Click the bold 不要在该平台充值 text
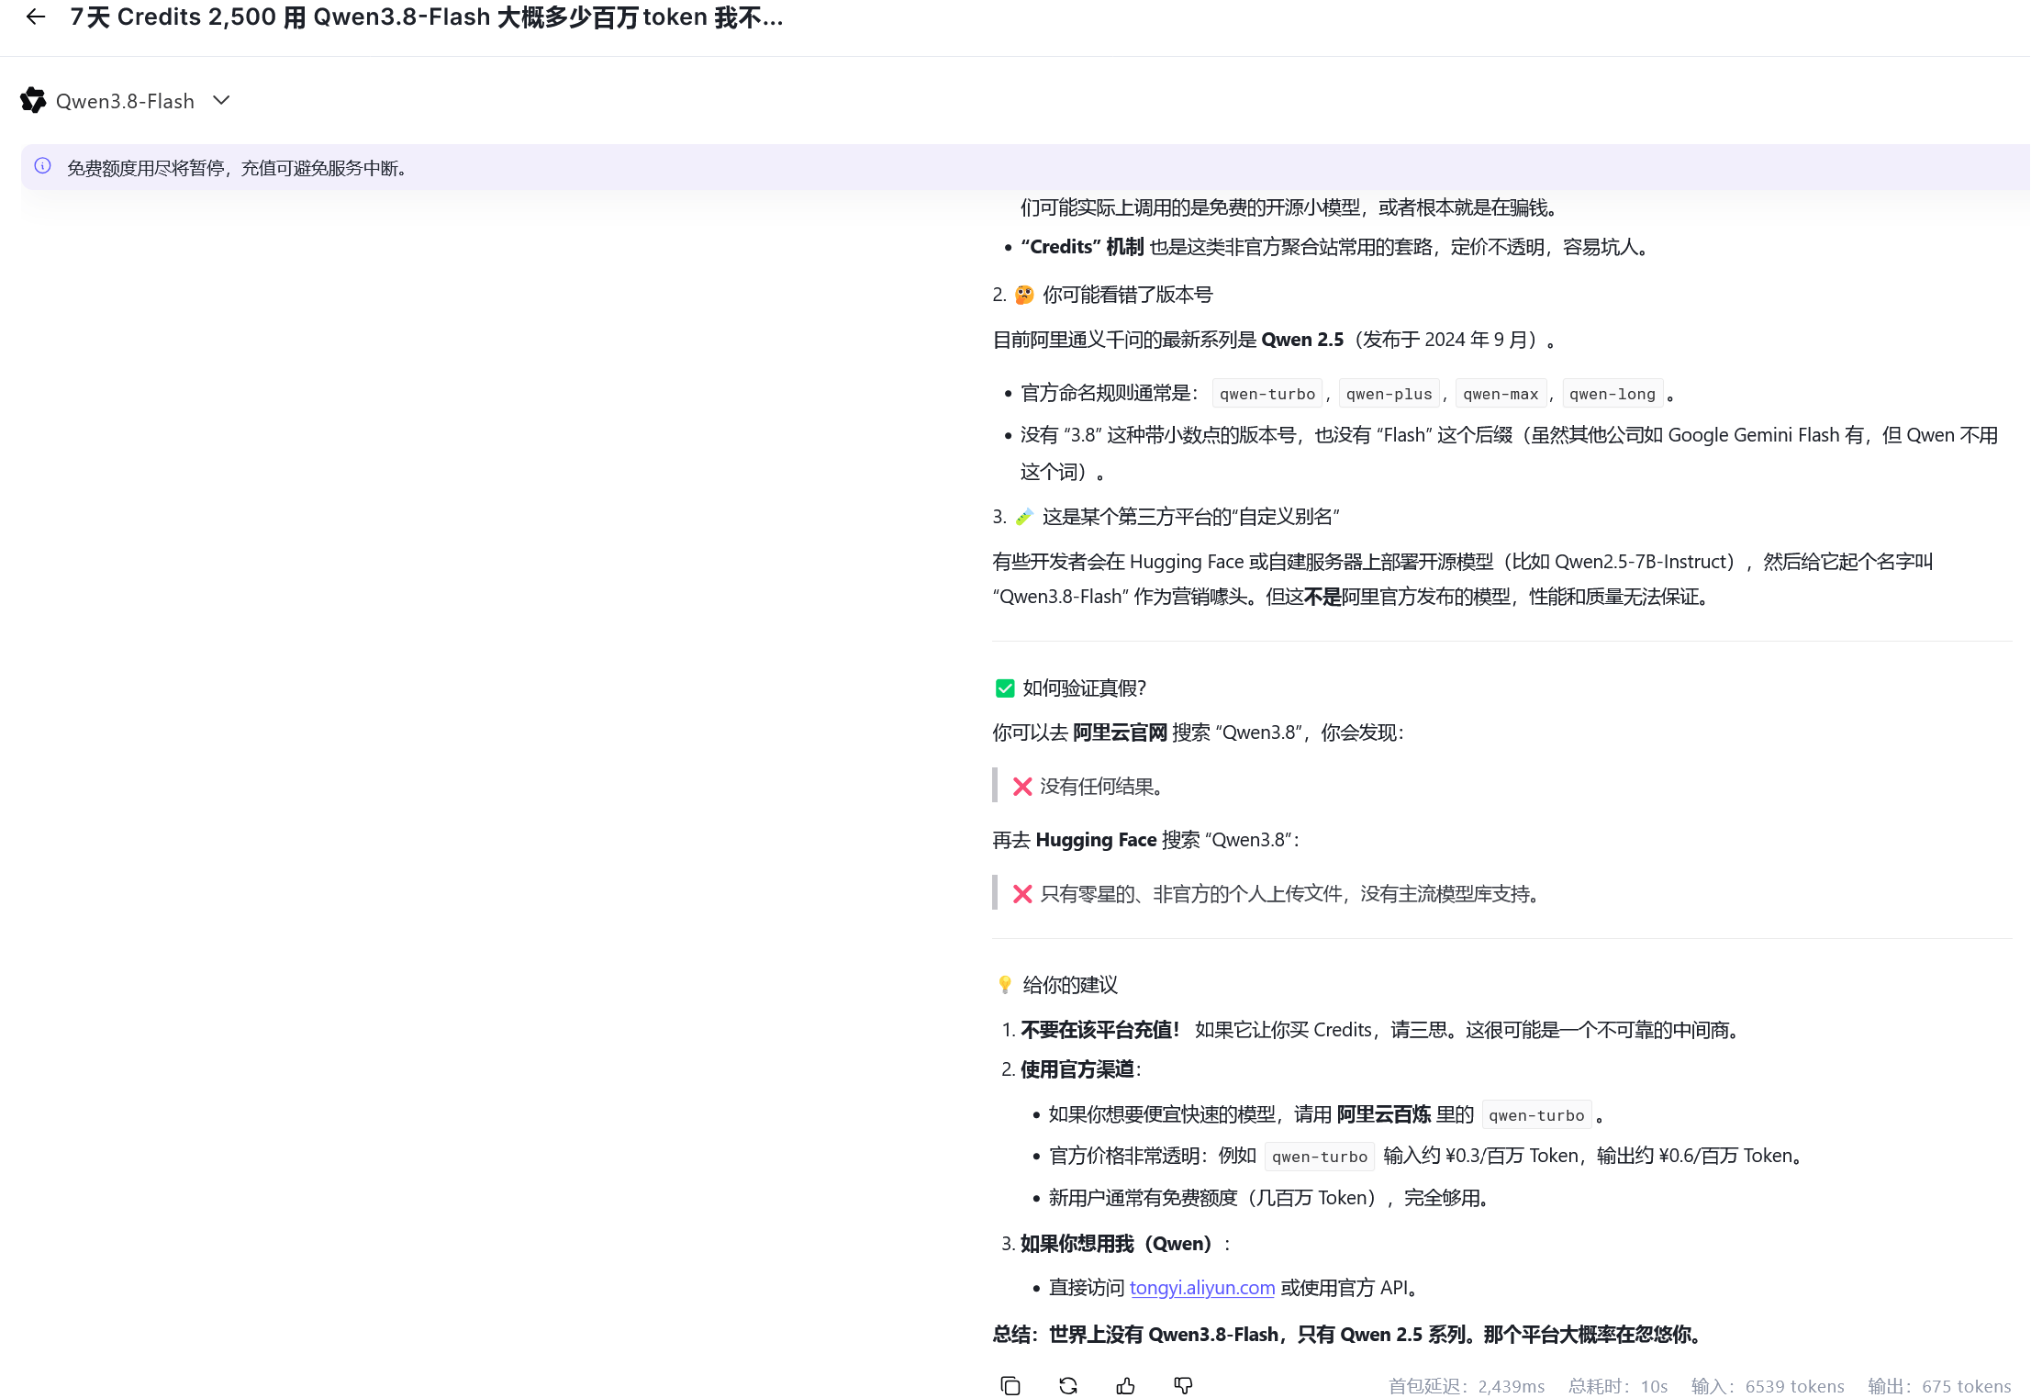 (1100, 1030)
